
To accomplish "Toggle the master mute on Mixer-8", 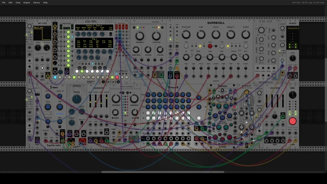I will tap(199, 118).
